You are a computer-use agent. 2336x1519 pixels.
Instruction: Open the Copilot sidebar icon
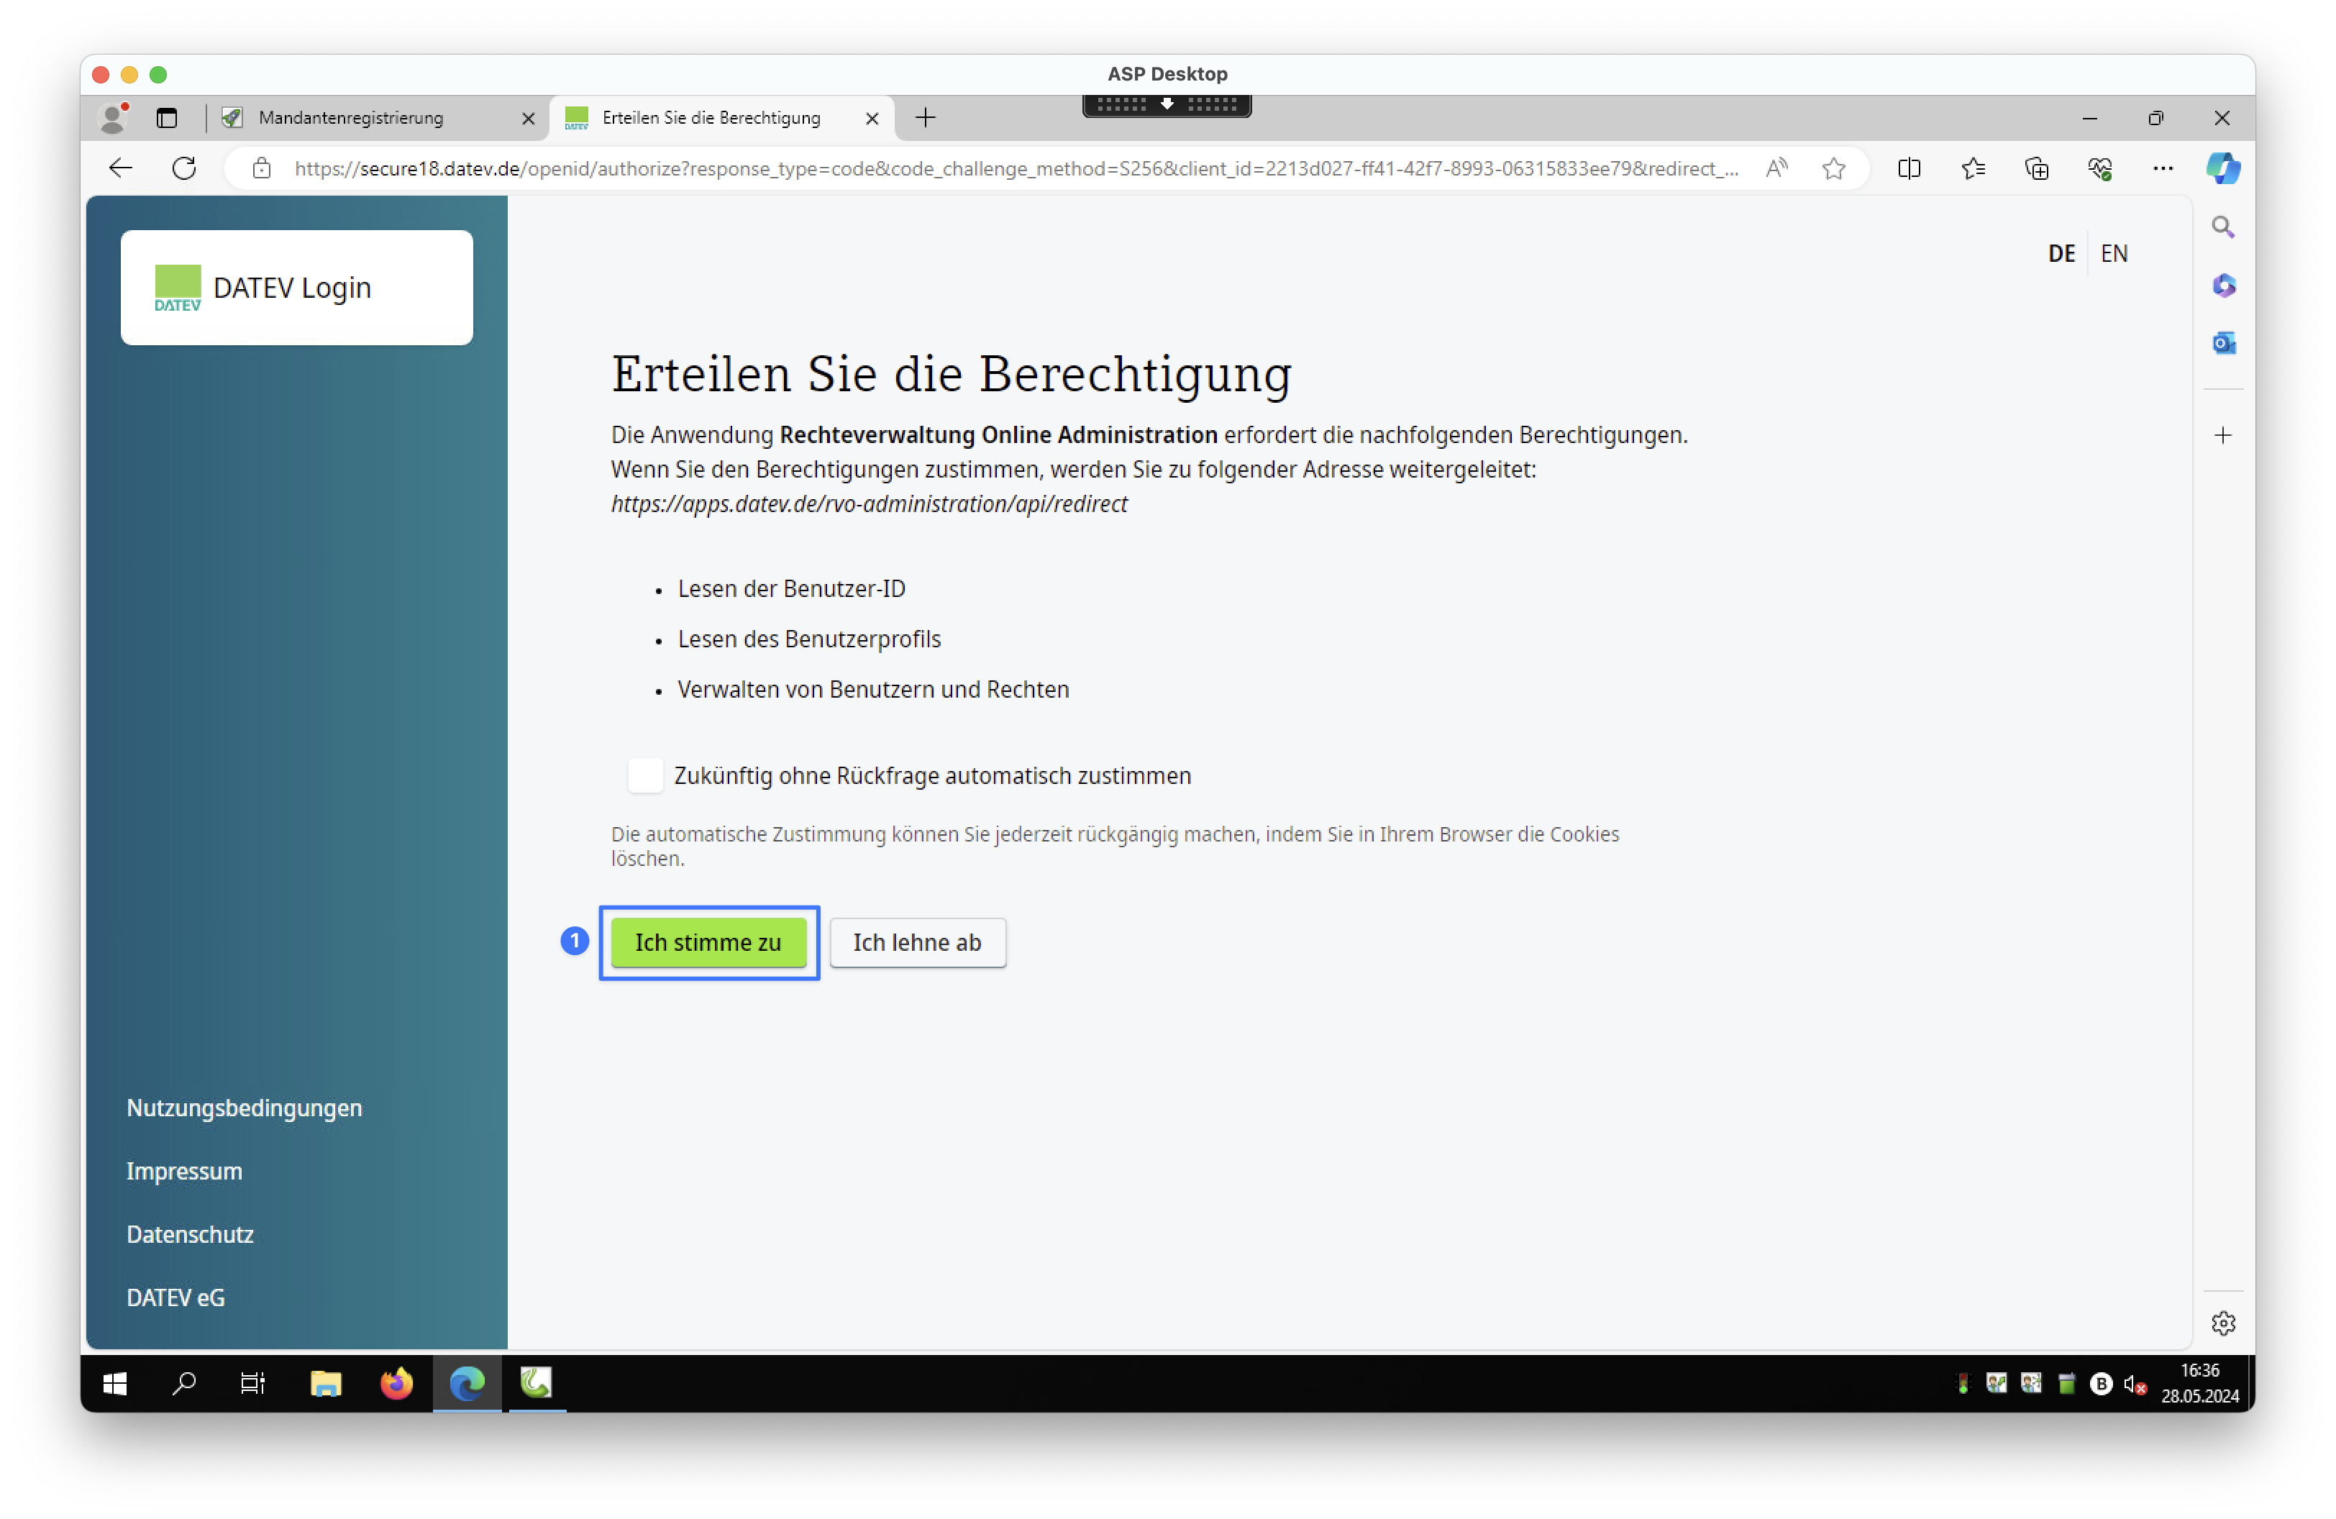pyautogui.click(x=2222, y=169)
